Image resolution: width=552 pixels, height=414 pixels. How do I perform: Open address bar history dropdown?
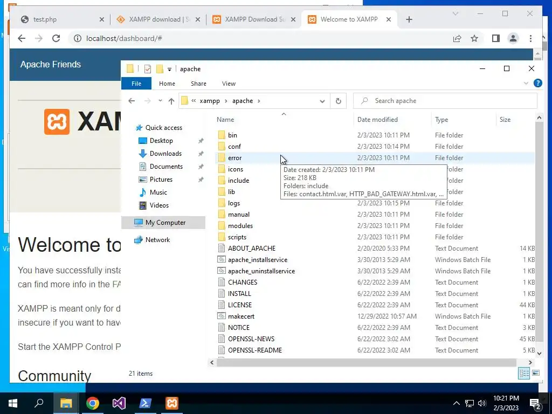pos(322,101)
